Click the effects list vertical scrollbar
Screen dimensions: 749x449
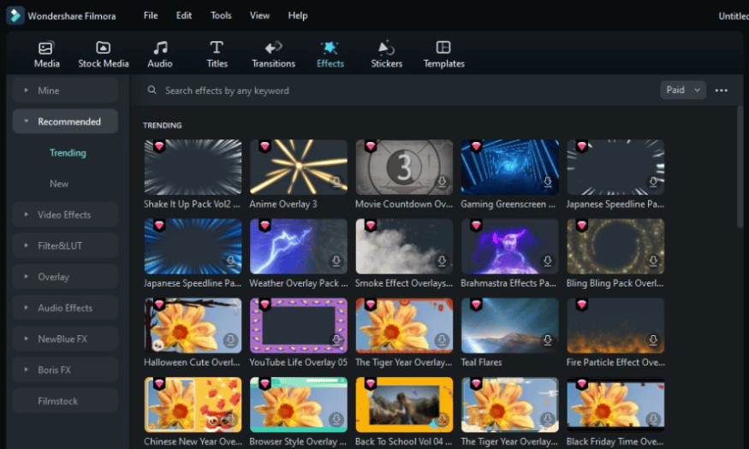pyautogui.click(x=740, y=167)
